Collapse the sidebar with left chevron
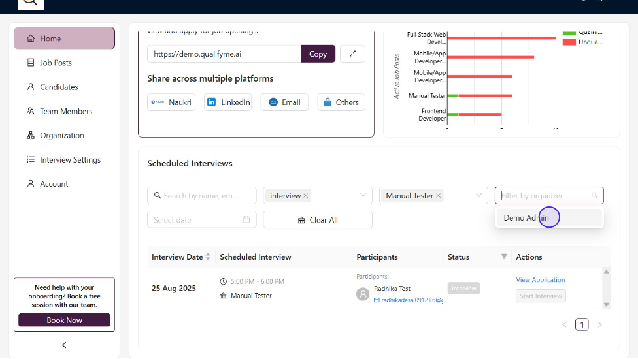The image size is (638, 359). (x=64, y=345)
